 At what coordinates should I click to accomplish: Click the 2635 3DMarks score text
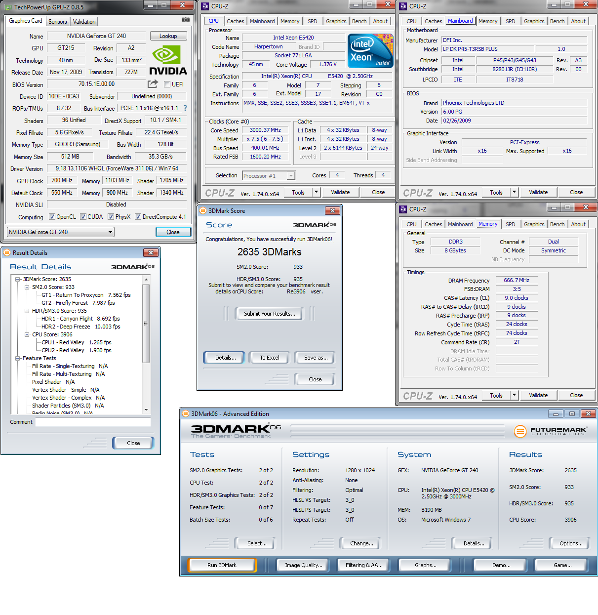[270, 252]
